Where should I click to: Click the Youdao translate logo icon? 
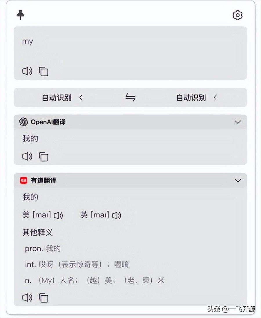click(x=23, y=180)
